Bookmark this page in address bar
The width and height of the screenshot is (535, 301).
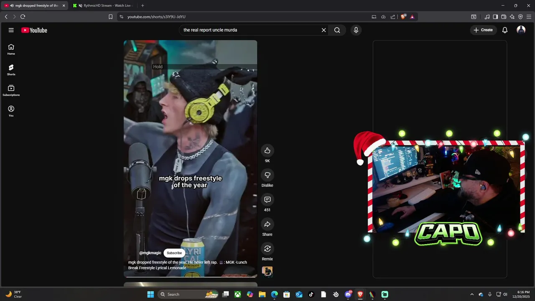point(110,17)
